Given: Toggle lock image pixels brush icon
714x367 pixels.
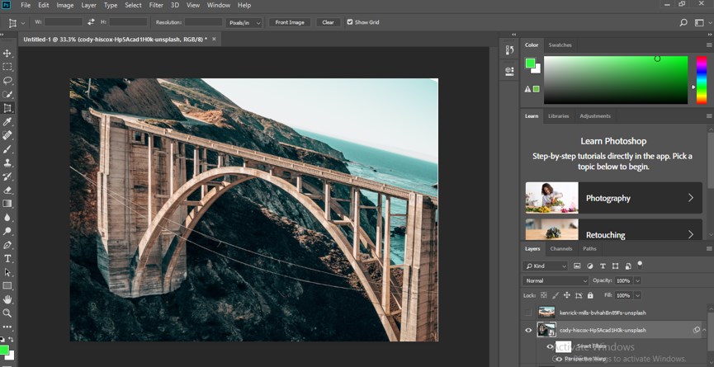Looking at the screenshot, I should (x=556, y=295).
